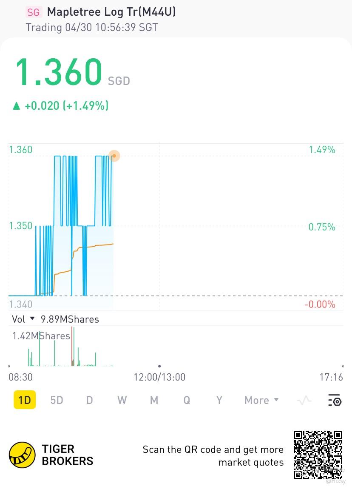Open the chart settings icon
352x489 pixels.
click(335, 400)
